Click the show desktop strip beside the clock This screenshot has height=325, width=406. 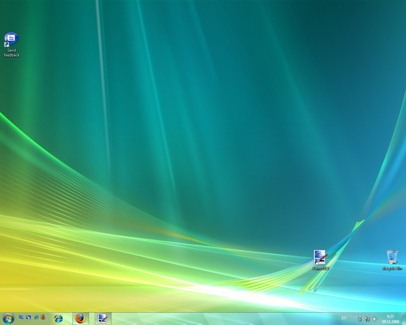pyautogui.click(x=403, y=319)
